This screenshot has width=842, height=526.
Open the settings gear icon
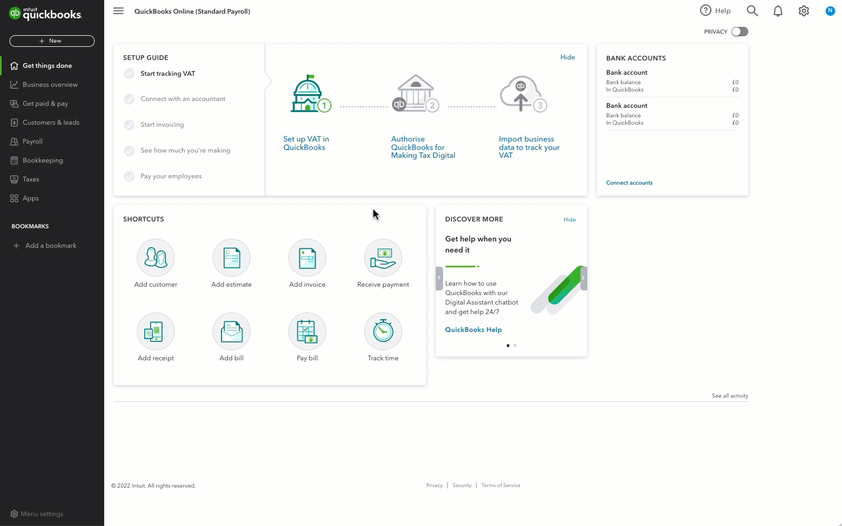(x=804, y=11)
